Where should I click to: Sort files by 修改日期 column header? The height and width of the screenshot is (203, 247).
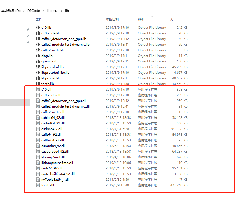(112, 20)
